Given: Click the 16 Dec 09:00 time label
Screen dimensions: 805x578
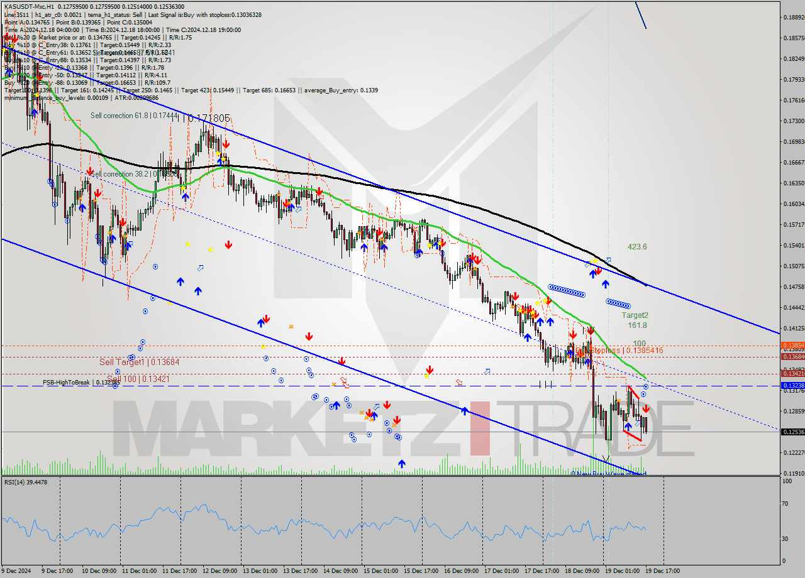Looking at the screenshot, I should pos(460,571).
